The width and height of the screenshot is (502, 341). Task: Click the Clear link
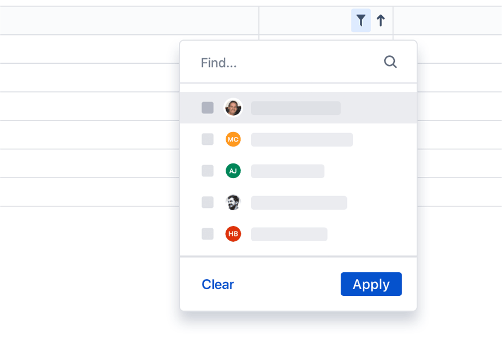pyautogui.click(x=218, y=285)
